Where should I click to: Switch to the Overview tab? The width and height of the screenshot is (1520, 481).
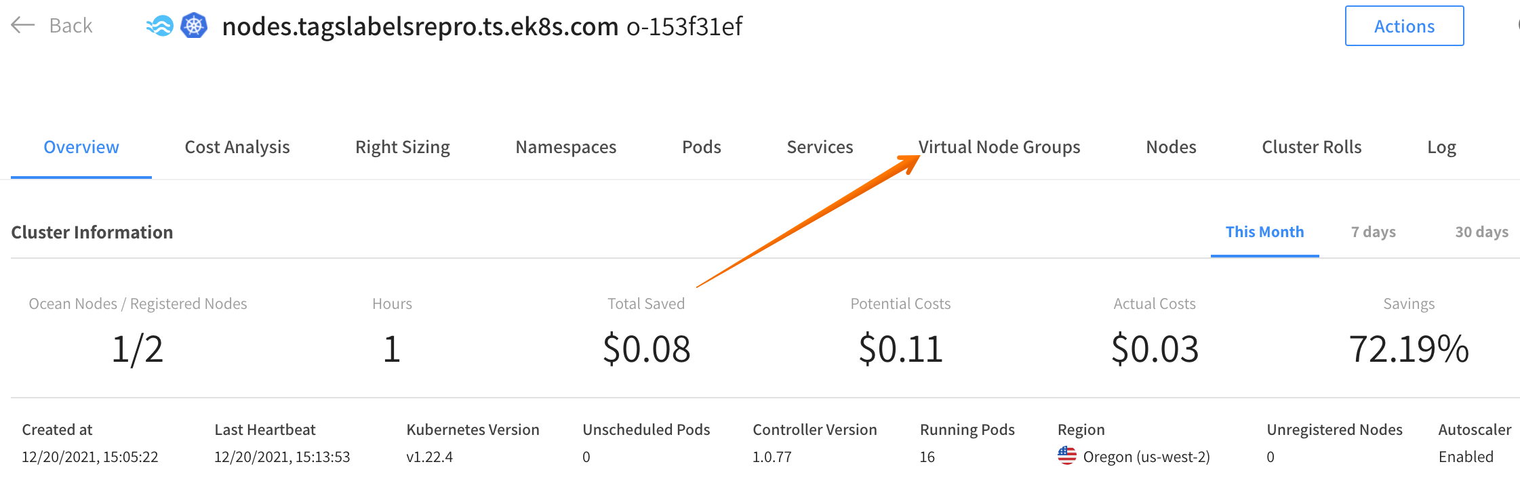tap(81, 147)
